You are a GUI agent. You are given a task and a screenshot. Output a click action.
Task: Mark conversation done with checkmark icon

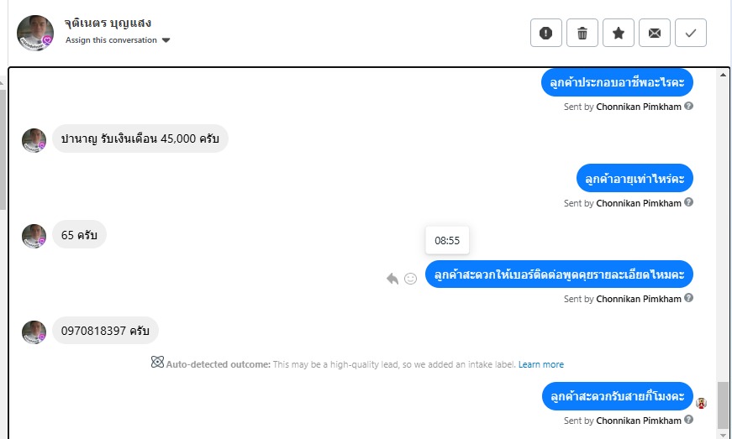click(x=691, y=33)
